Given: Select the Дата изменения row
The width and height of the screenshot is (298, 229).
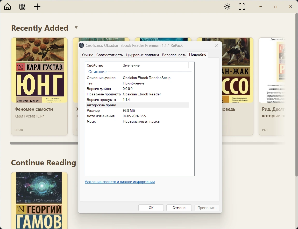Looking at the screenshot, I should pos(137,116).
